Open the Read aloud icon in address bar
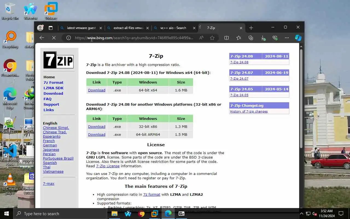The image size is (350, 219). [201, 38]
